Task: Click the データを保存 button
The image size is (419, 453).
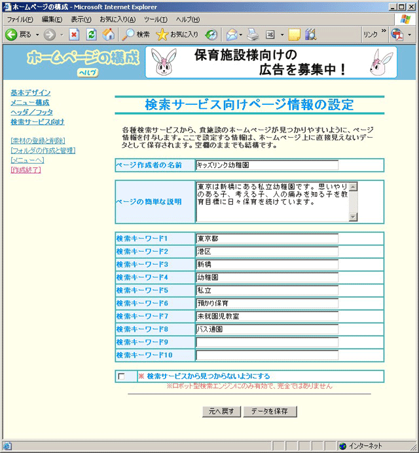Action: click(270, 412)
